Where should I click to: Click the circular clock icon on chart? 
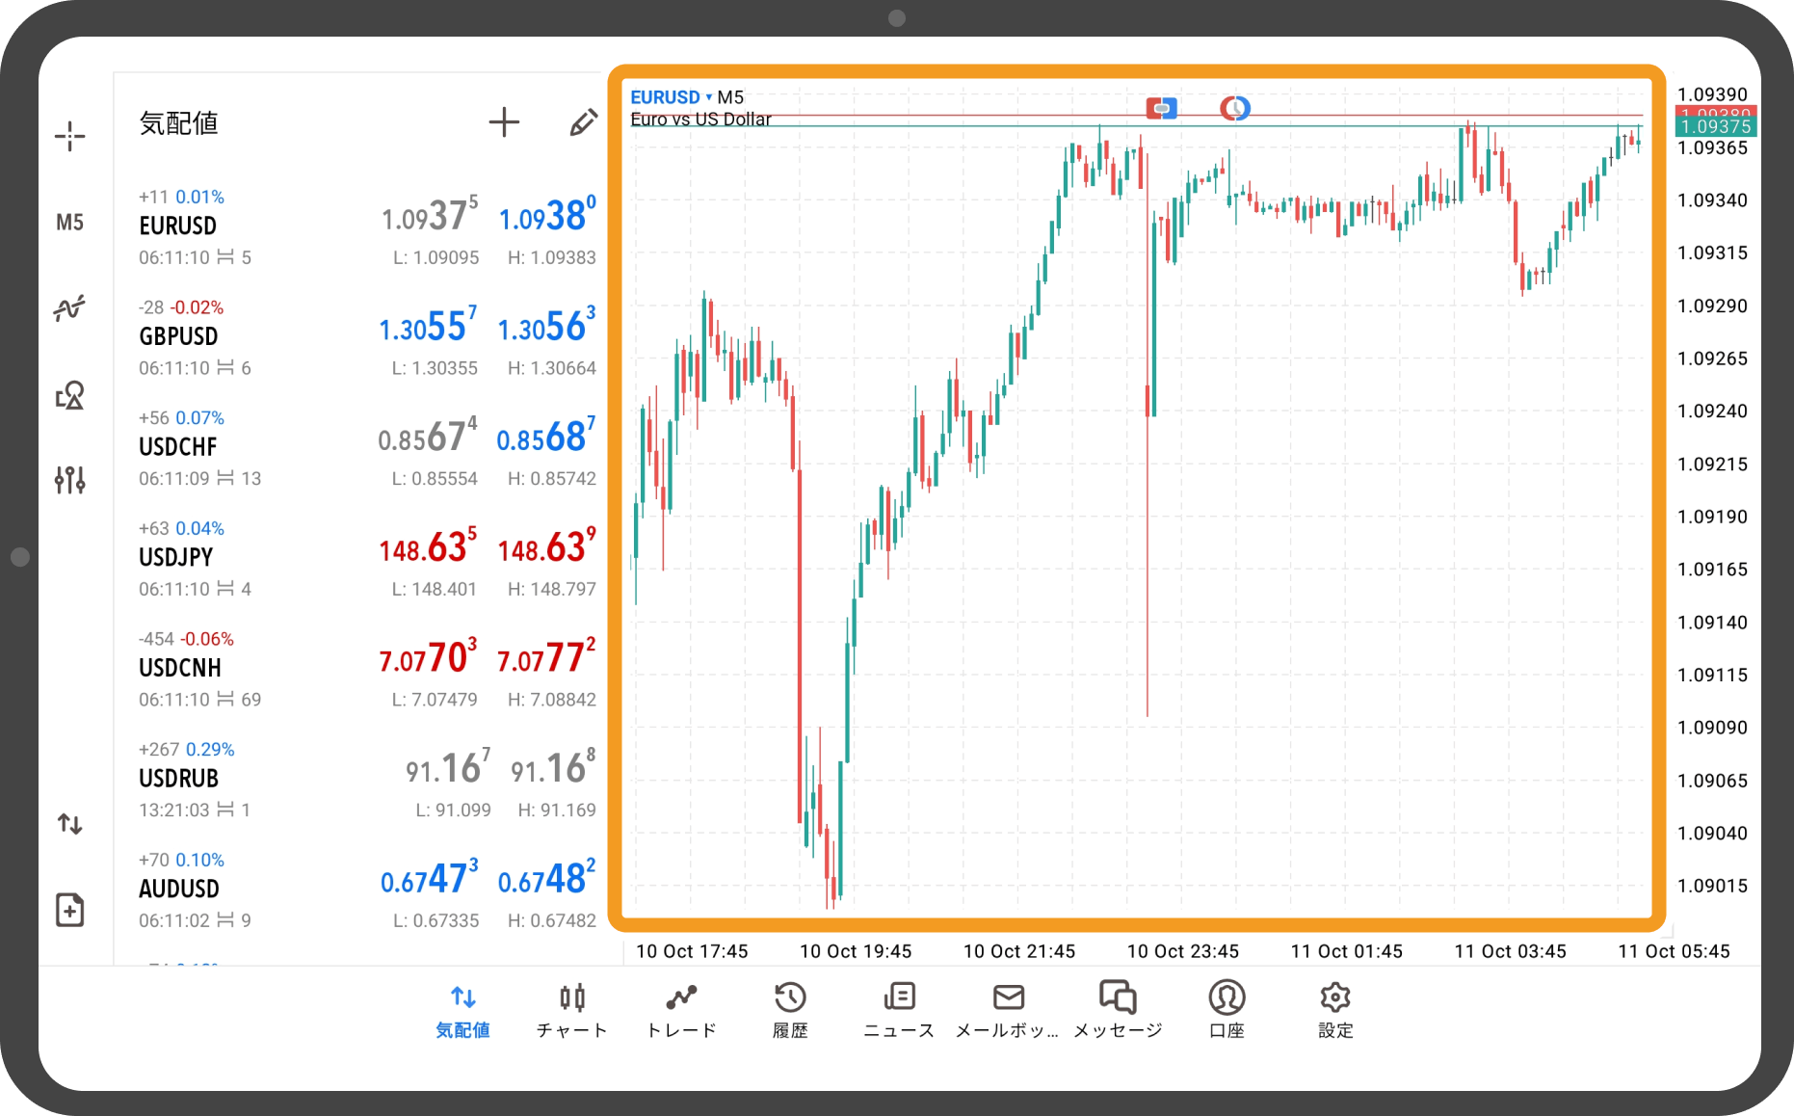1234,108
